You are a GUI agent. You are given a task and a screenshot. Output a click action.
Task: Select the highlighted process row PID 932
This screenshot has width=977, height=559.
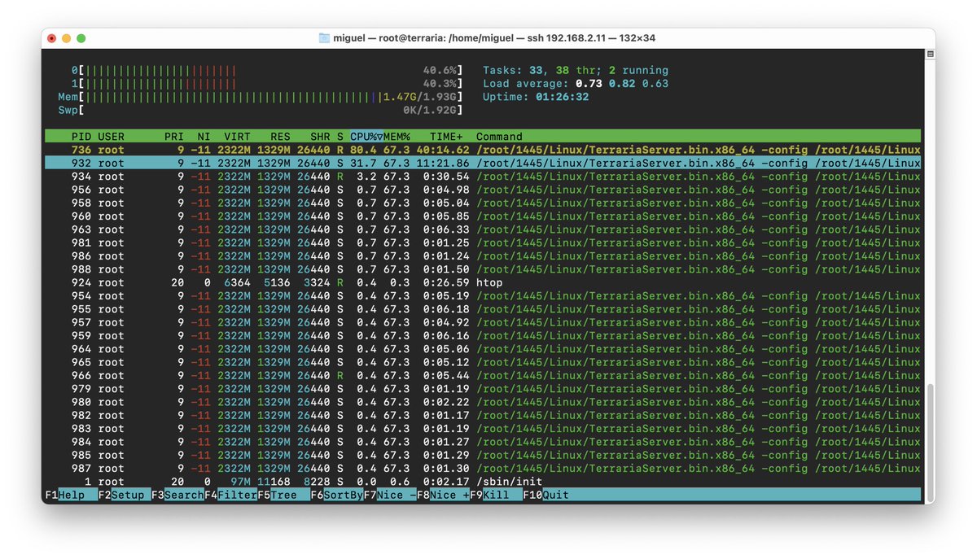tap(483, 163)
